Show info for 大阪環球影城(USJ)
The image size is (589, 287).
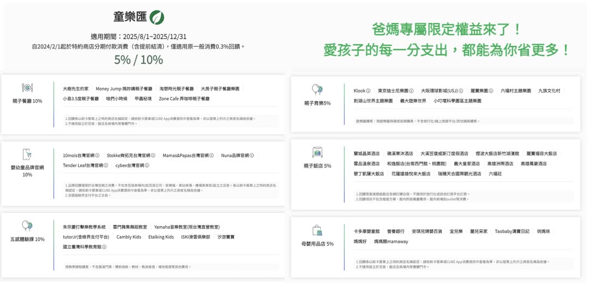461,91
